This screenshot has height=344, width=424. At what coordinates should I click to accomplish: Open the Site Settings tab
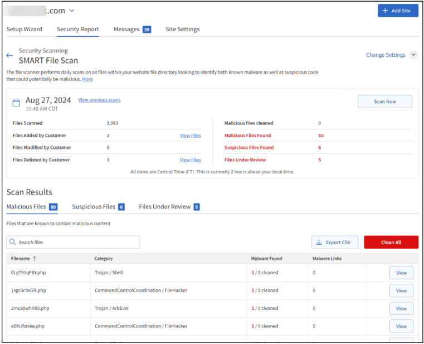182,30
